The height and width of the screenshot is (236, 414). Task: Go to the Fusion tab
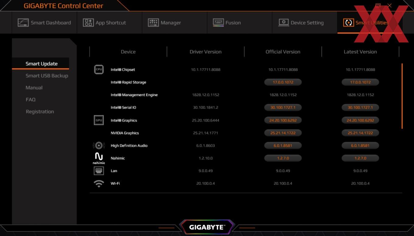240,23
